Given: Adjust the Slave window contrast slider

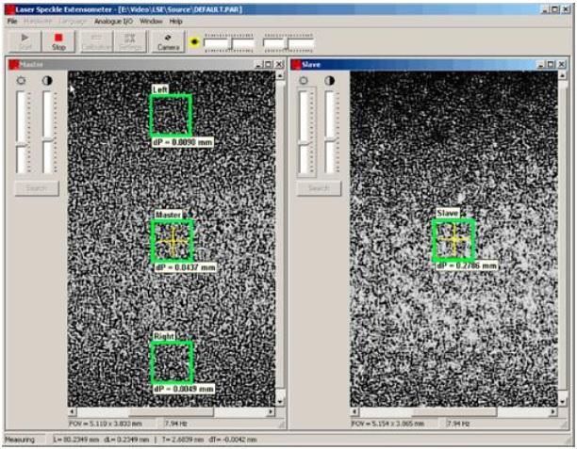Looking at the screenshot, I should [331, 133].
